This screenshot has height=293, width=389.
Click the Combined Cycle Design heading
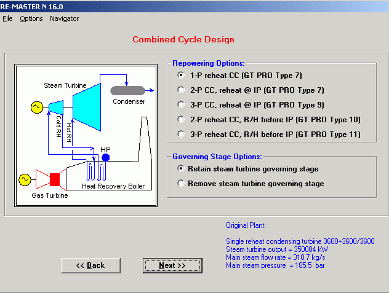(183, 40)
